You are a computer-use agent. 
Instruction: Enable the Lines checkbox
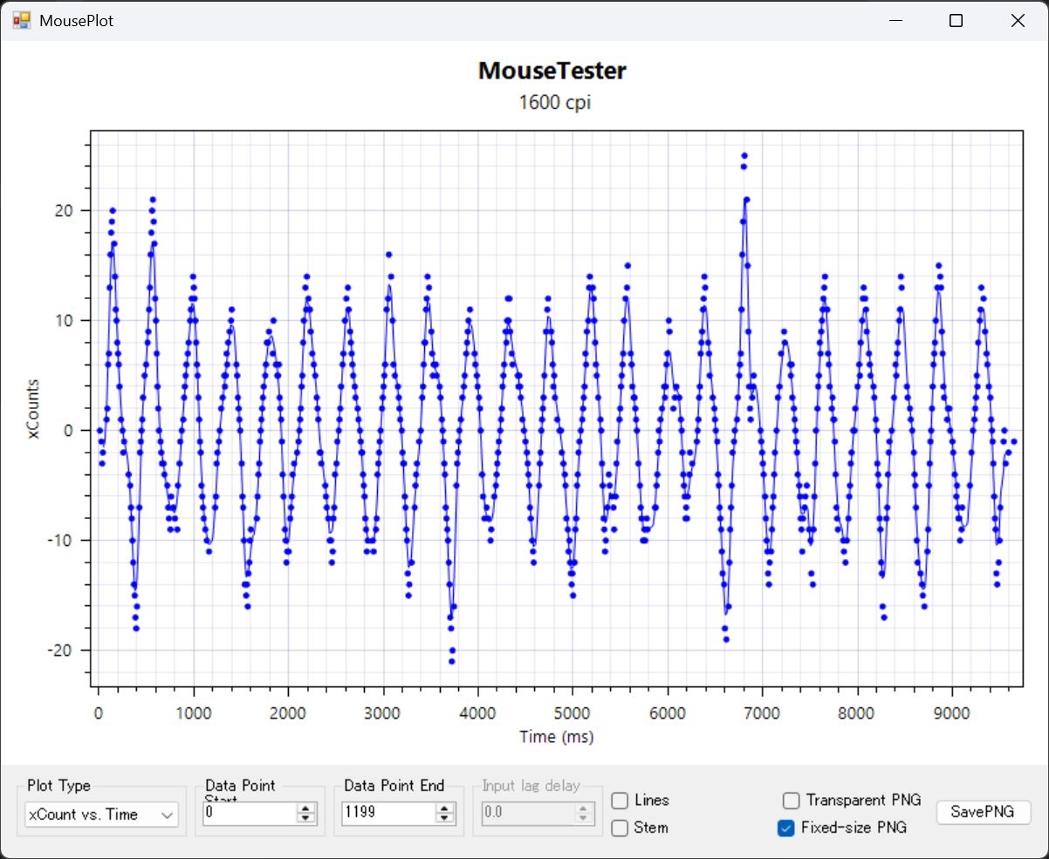[620, 801]
